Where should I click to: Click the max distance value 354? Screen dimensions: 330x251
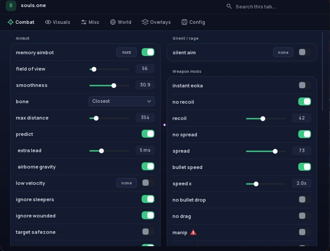click(x=145, y=117)
